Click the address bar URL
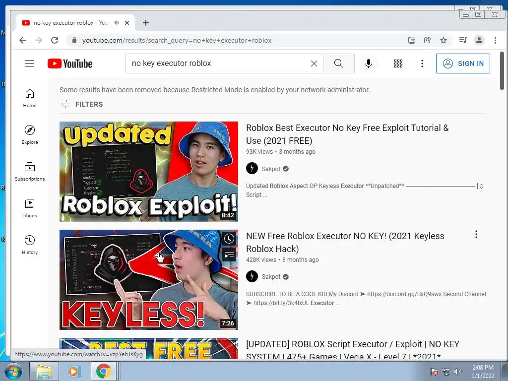The image size is (508, 381). 177,41
